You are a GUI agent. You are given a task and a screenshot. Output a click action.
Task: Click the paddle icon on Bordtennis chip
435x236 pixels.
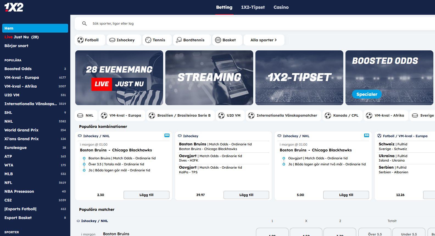click(x=179, y=40)
